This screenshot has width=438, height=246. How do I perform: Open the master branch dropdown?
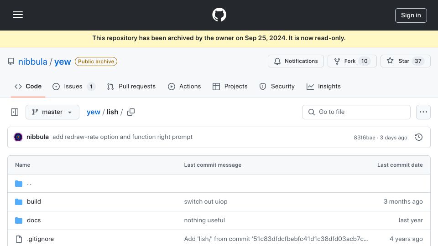52,112
